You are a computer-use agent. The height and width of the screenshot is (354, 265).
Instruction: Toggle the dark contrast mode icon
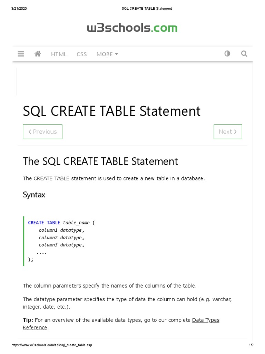click(x=227, y=54)
